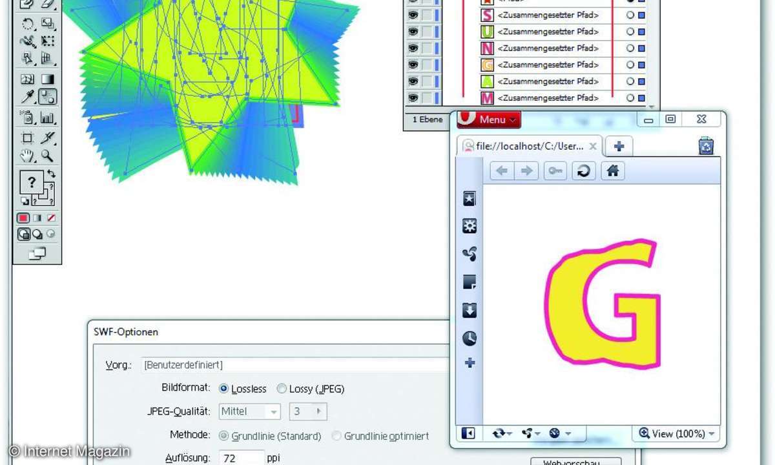This screenshot has height=465, width=775.
Task: Hide the A compound path layer
Action: click(413, 81)
